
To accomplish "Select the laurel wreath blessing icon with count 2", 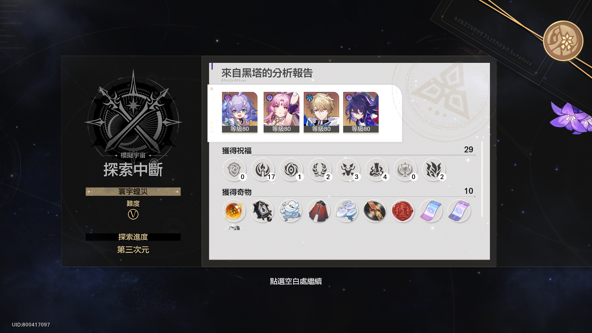I will pyautogui.click(x=320, y=170).
